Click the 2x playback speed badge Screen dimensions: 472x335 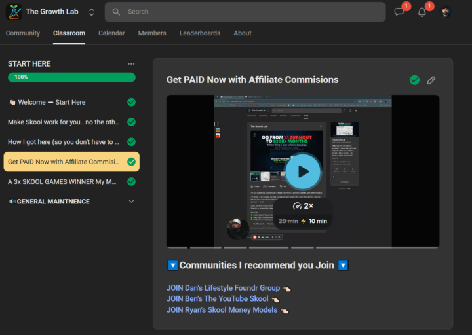303,206
